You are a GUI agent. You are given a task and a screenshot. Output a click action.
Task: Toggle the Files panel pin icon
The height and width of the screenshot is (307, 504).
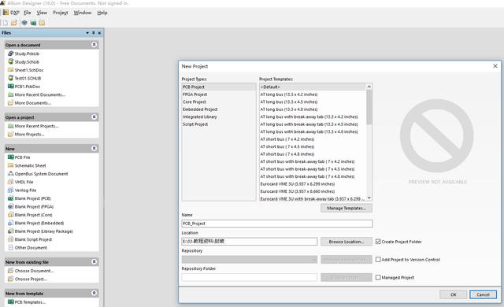[x=94, y=33]
